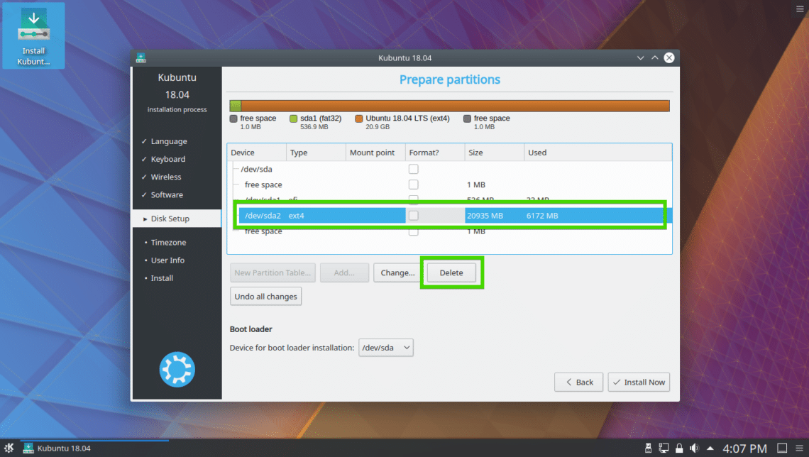The height and width of the screenshot is (457, 809).
Task: Click the Kubuntu installer title bar icon
Action: click(141, 57)
